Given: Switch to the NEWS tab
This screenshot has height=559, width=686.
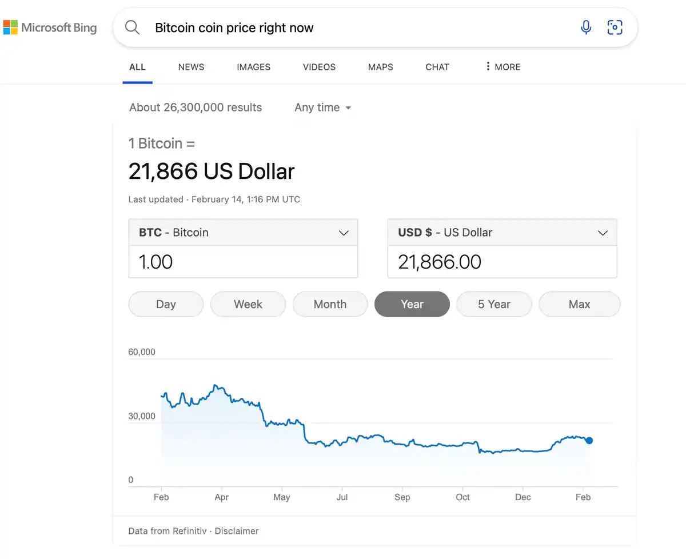Looking at the screenshot, I should point(191,67).
